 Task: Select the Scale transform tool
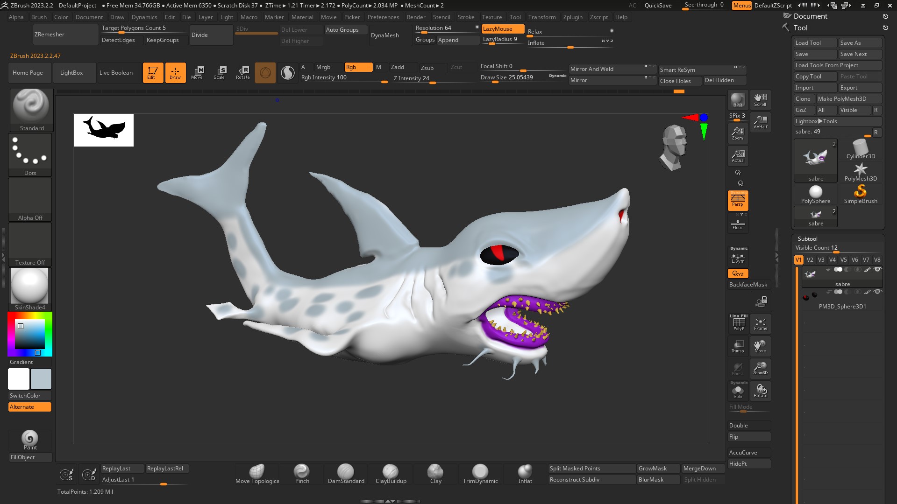click(x=220, y=72)
